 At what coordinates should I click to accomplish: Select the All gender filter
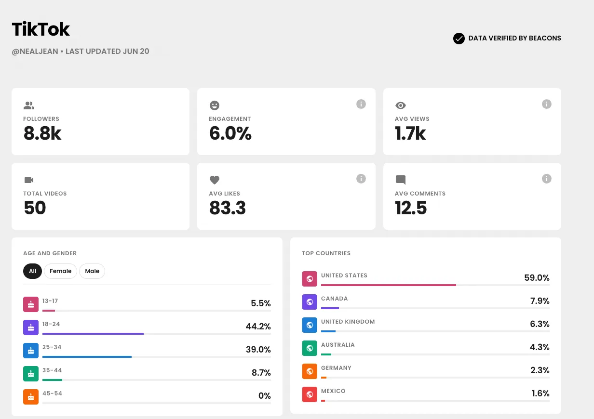tap(33, 271)
